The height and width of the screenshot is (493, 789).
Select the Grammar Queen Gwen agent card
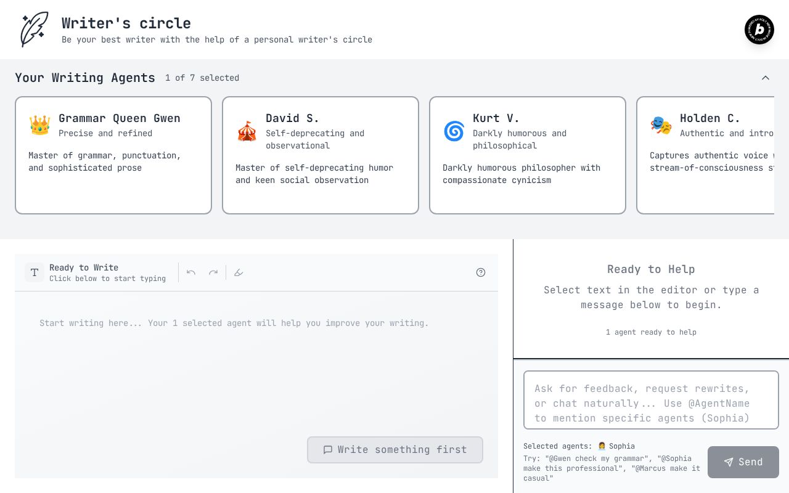[x=113, y=155]
